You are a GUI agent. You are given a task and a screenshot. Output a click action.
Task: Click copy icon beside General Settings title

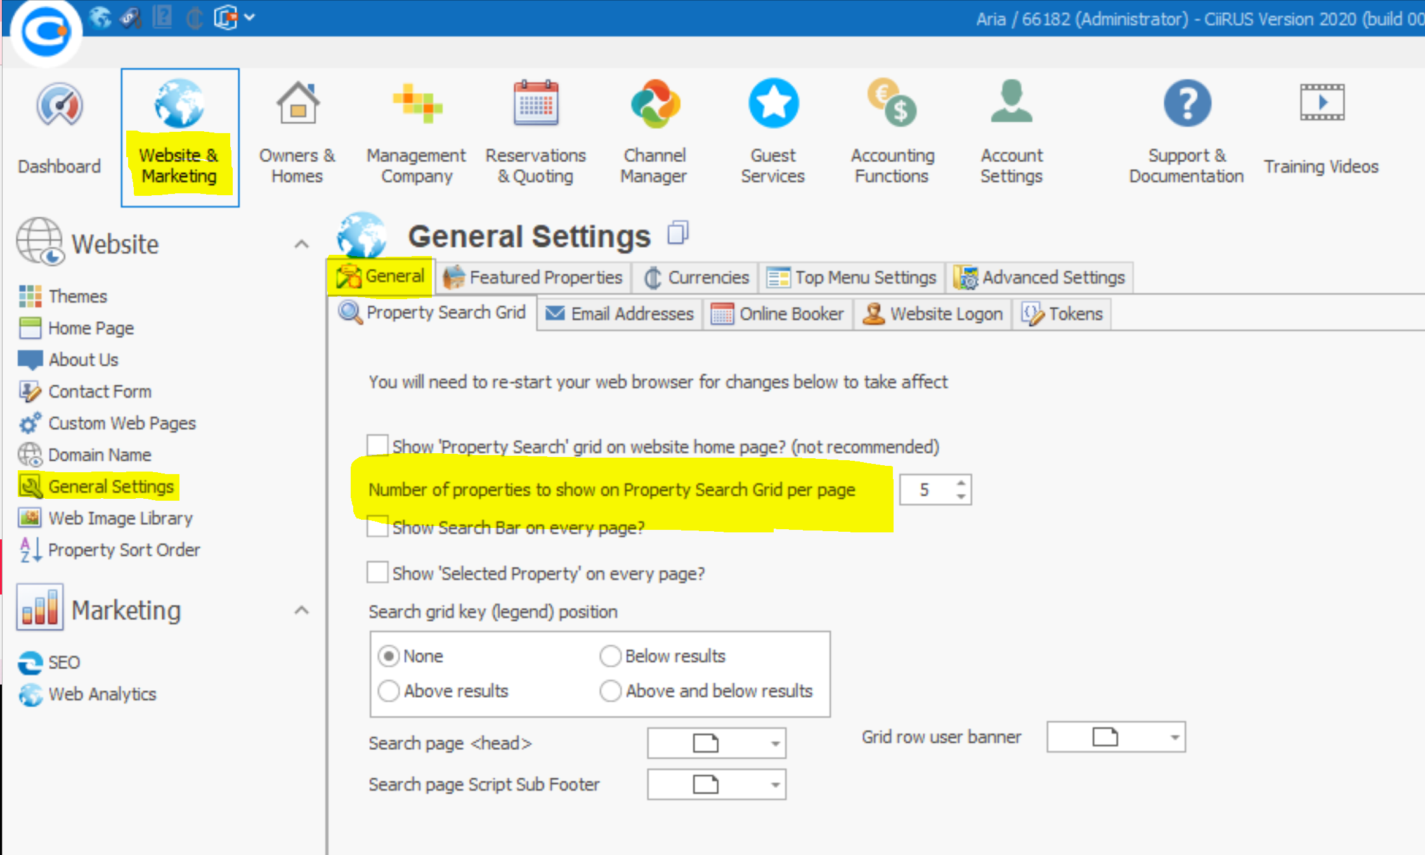coord(677,233)
